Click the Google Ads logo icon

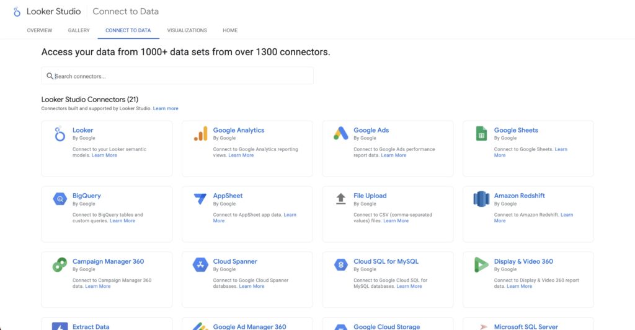pos(341,133)
